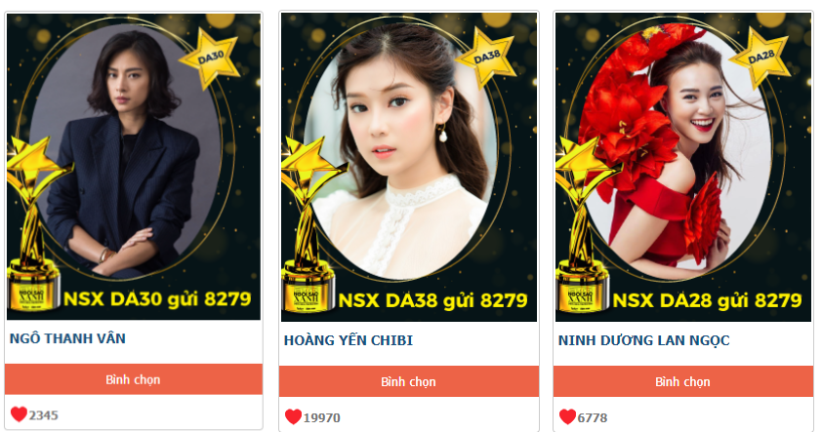822x432 pixels.
Task: Select Ninh Dương Lan Ngọc's portrait photo
Action: [x=677, y=152]
